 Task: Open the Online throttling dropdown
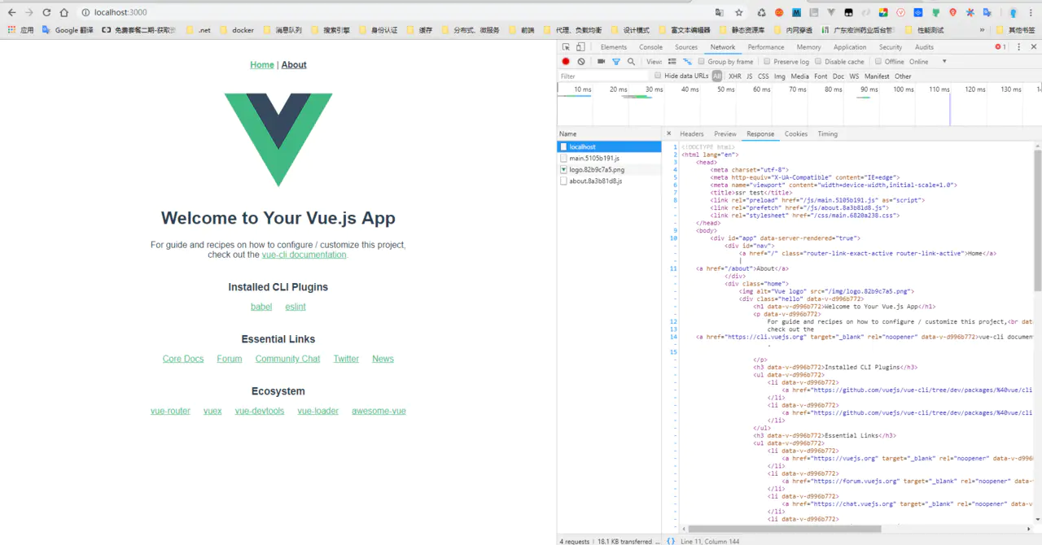click(x=929, y=62)
